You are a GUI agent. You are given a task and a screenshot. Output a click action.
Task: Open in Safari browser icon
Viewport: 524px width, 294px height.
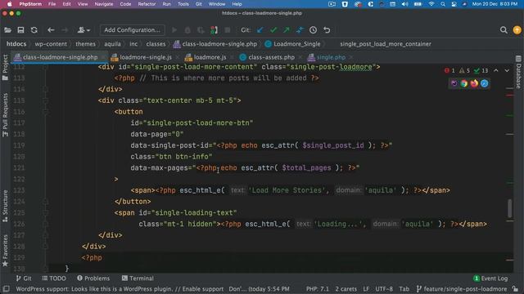pos(484,83)
